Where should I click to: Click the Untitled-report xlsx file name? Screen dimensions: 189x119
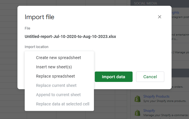click(x=70, y=37)
